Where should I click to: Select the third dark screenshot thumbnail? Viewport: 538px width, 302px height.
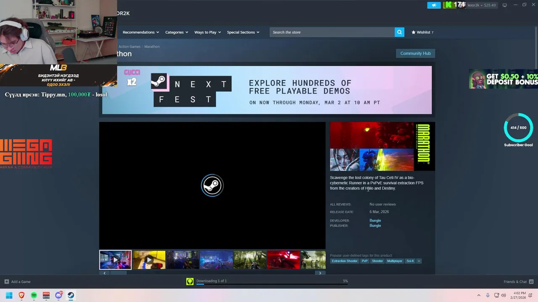click(182, 260)
